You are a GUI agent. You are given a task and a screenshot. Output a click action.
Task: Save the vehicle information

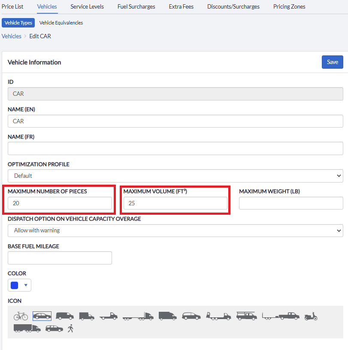(x=332, y=62)
